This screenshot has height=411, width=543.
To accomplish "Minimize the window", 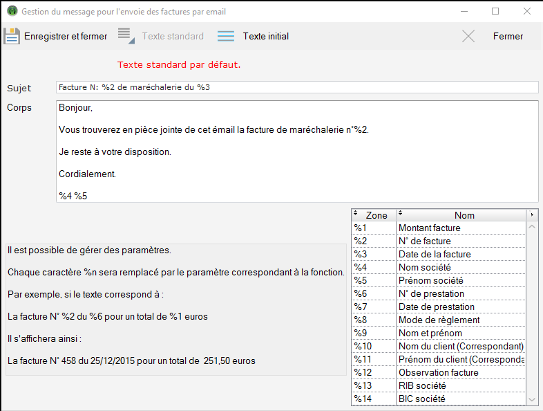I will [464, 11].
